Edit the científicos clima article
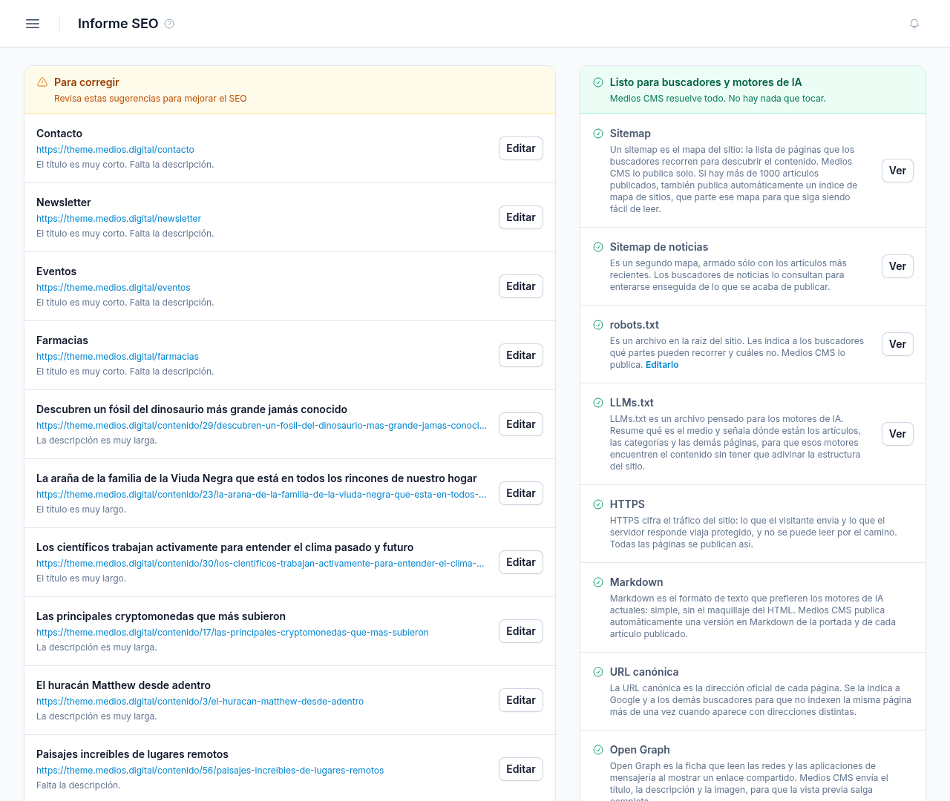Viewport: 950px width, 801px height. [x=521, y=562]
